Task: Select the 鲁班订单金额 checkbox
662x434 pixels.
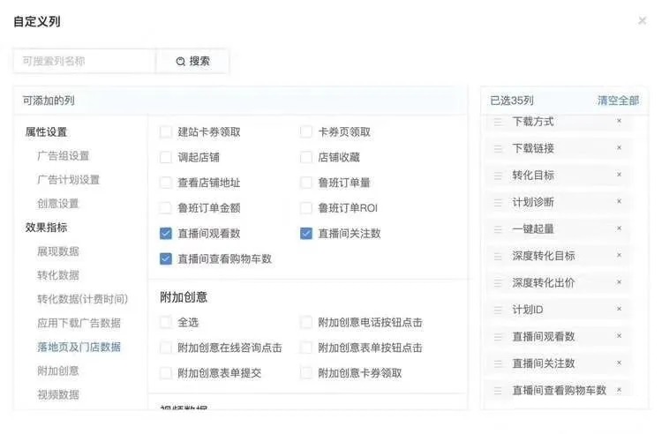Action: tap(166, 208)
